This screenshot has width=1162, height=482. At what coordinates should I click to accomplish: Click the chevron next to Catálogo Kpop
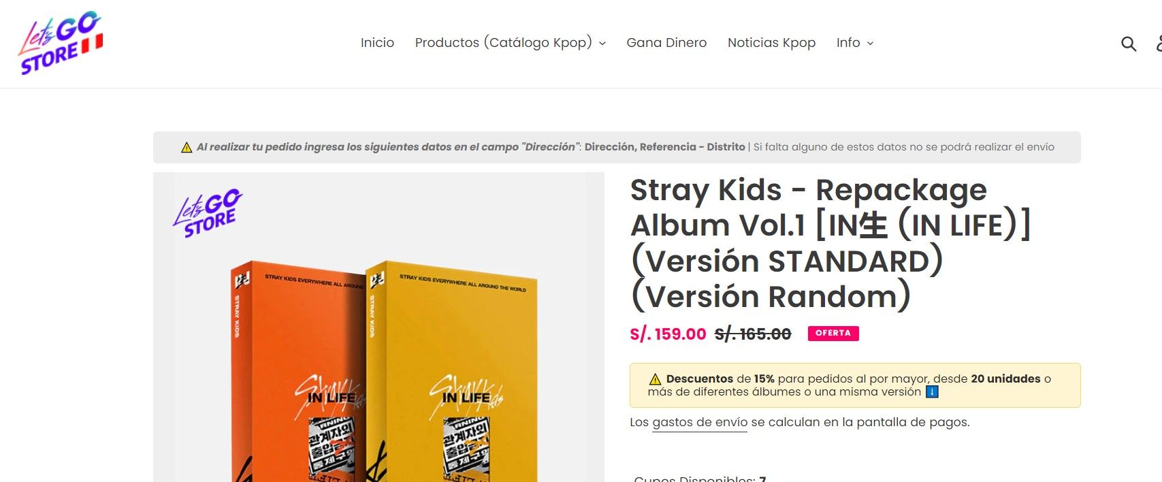tap(602, 44)
